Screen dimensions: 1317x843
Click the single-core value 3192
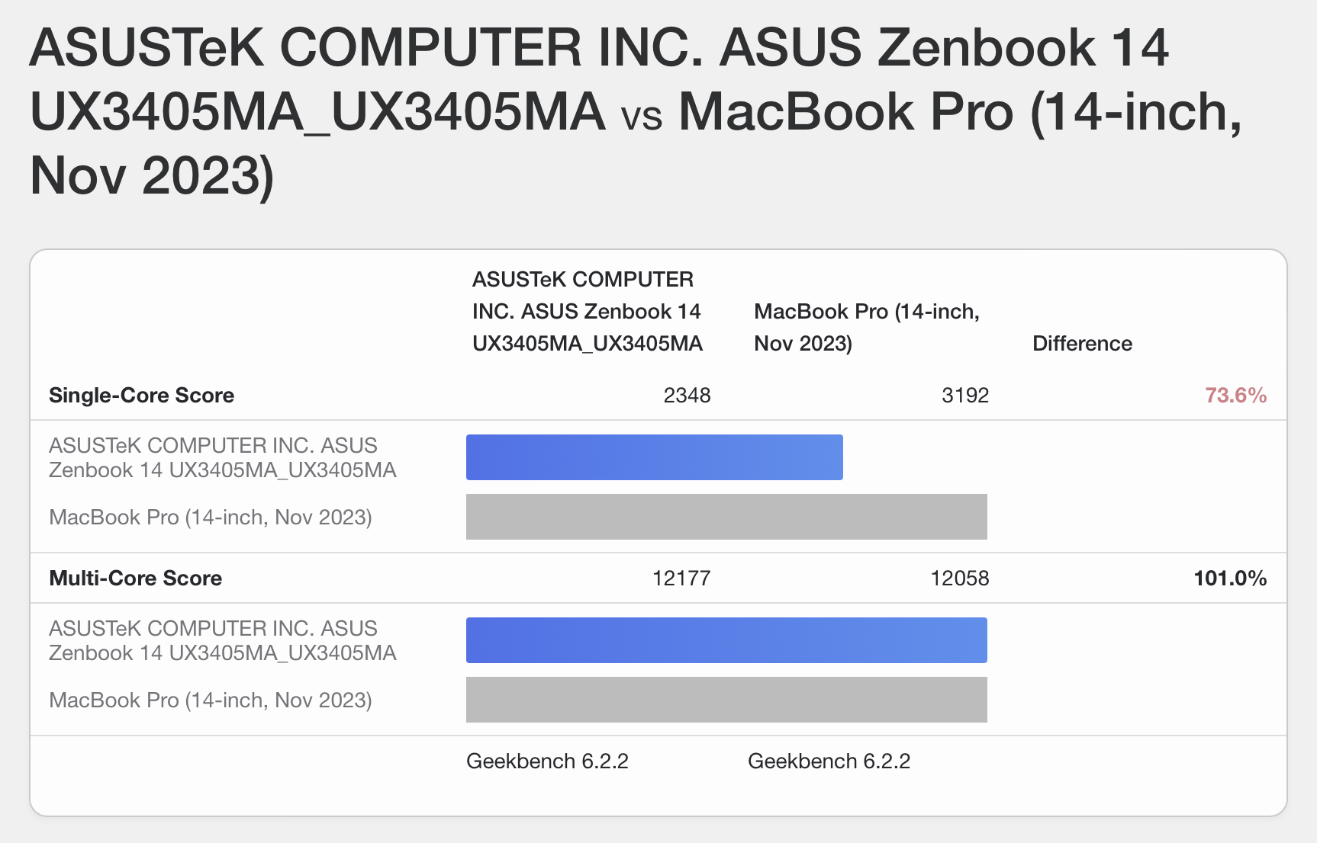(965, 396)
